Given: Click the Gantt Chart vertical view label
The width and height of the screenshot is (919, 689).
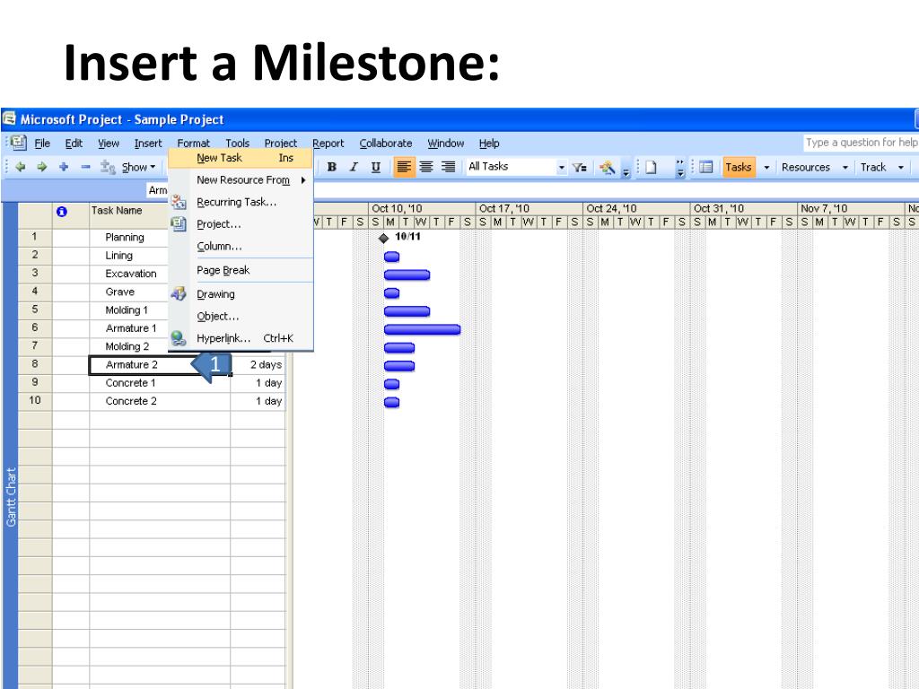Looking at the screenshot, I should [11, 497].
